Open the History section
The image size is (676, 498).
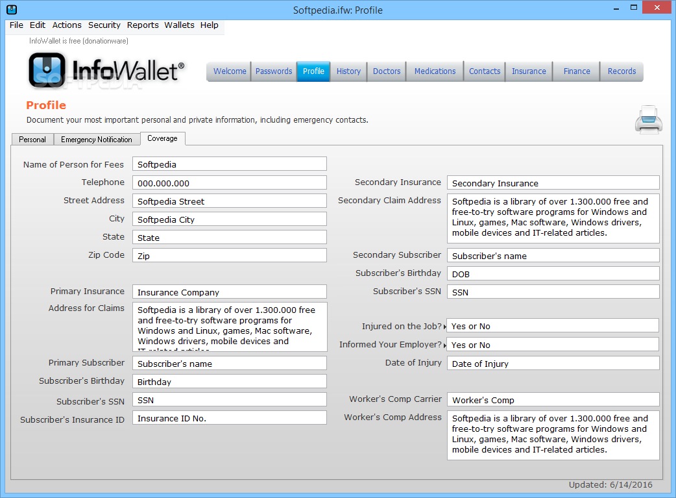pyautogui.click(x=348, y=71)
